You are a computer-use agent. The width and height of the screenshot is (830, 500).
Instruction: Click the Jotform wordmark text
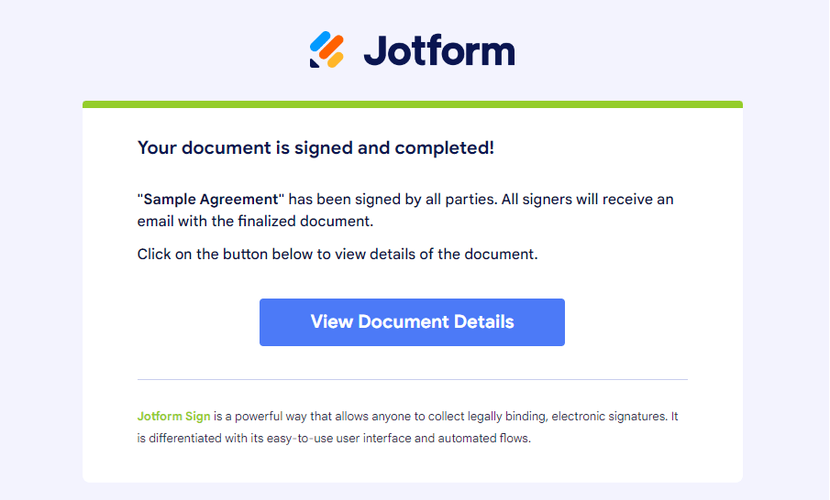point(439,49)
